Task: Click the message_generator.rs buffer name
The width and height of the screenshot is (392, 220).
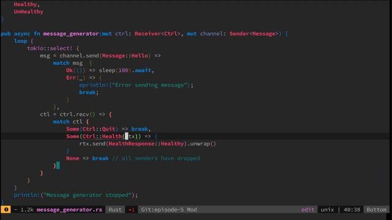Action: (x=69, y=210)
